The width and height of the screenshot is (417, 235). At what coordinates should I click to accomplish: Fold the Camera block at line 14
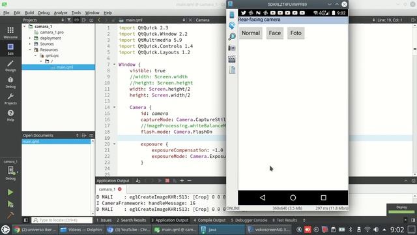[115, 107]
